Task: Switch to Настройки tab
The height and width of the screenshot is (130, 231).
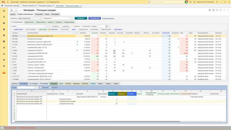Action: 39,14
